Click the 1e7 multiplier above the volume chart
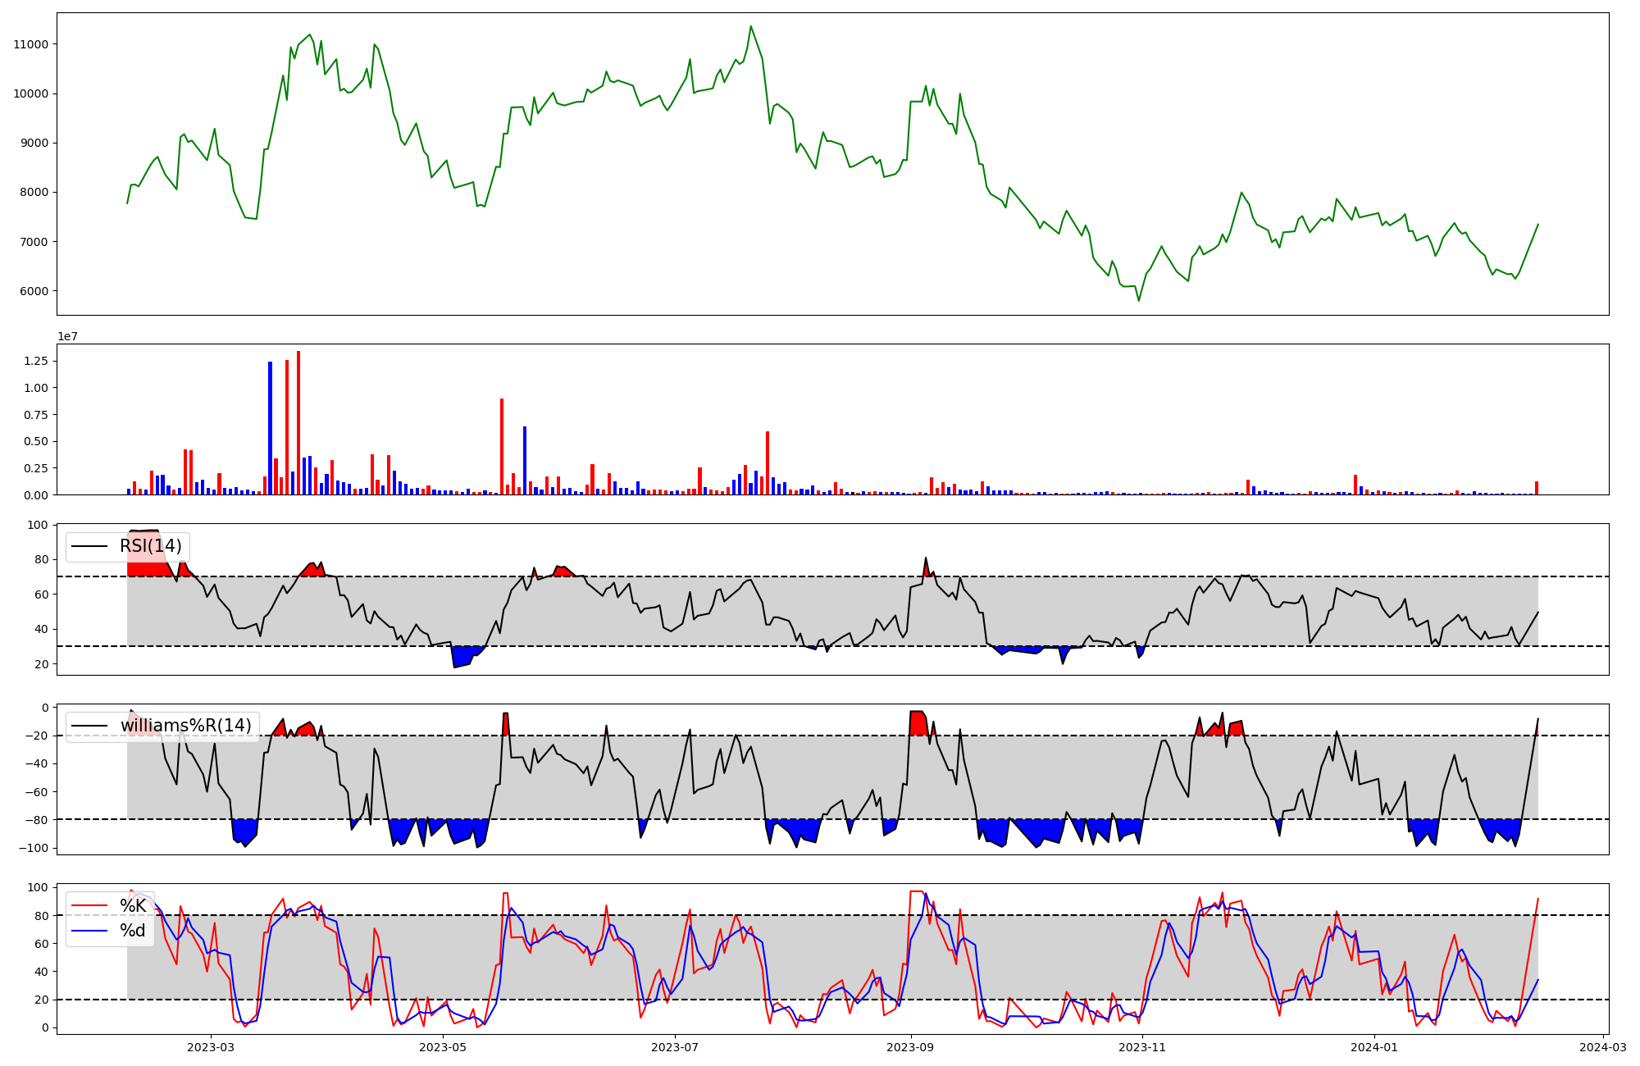 click(67, 336)
